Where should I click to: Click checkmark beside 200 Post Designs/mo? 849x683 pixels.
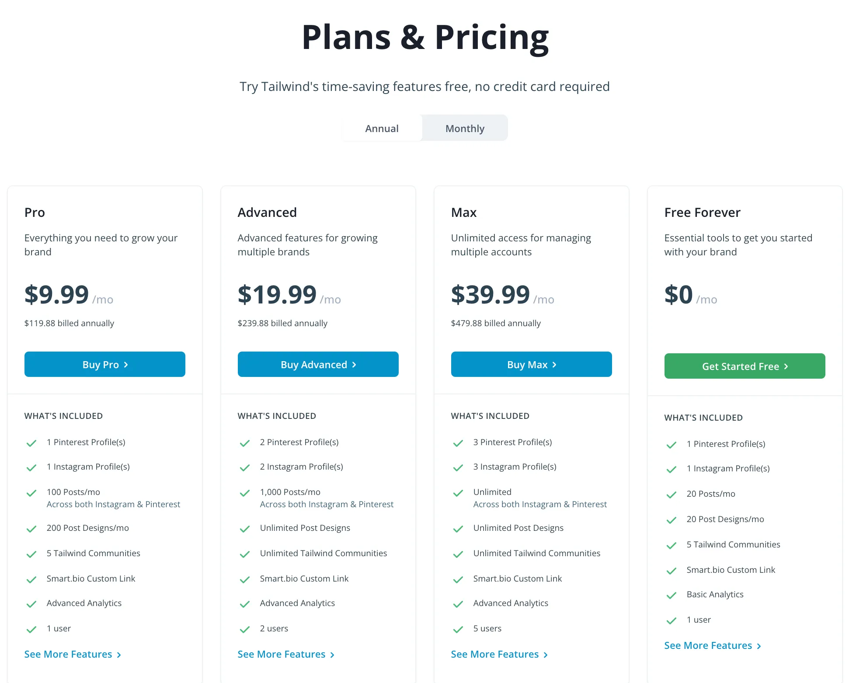tap(31, 529)
